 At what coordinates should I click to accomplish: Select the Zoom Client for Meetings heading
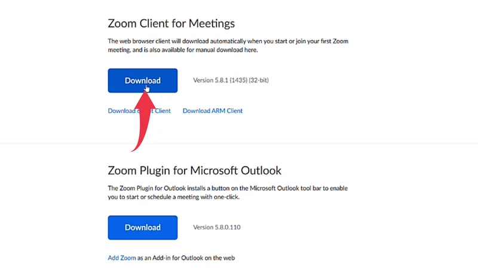pos(171,24)
